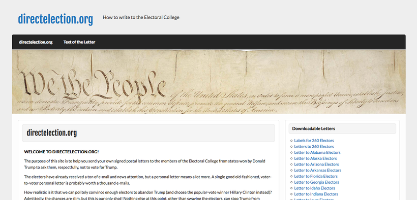Viewport: 417px width, 200px height.
Task: Open the Letter to Idaho Electors link
Action: coord(315,188)
